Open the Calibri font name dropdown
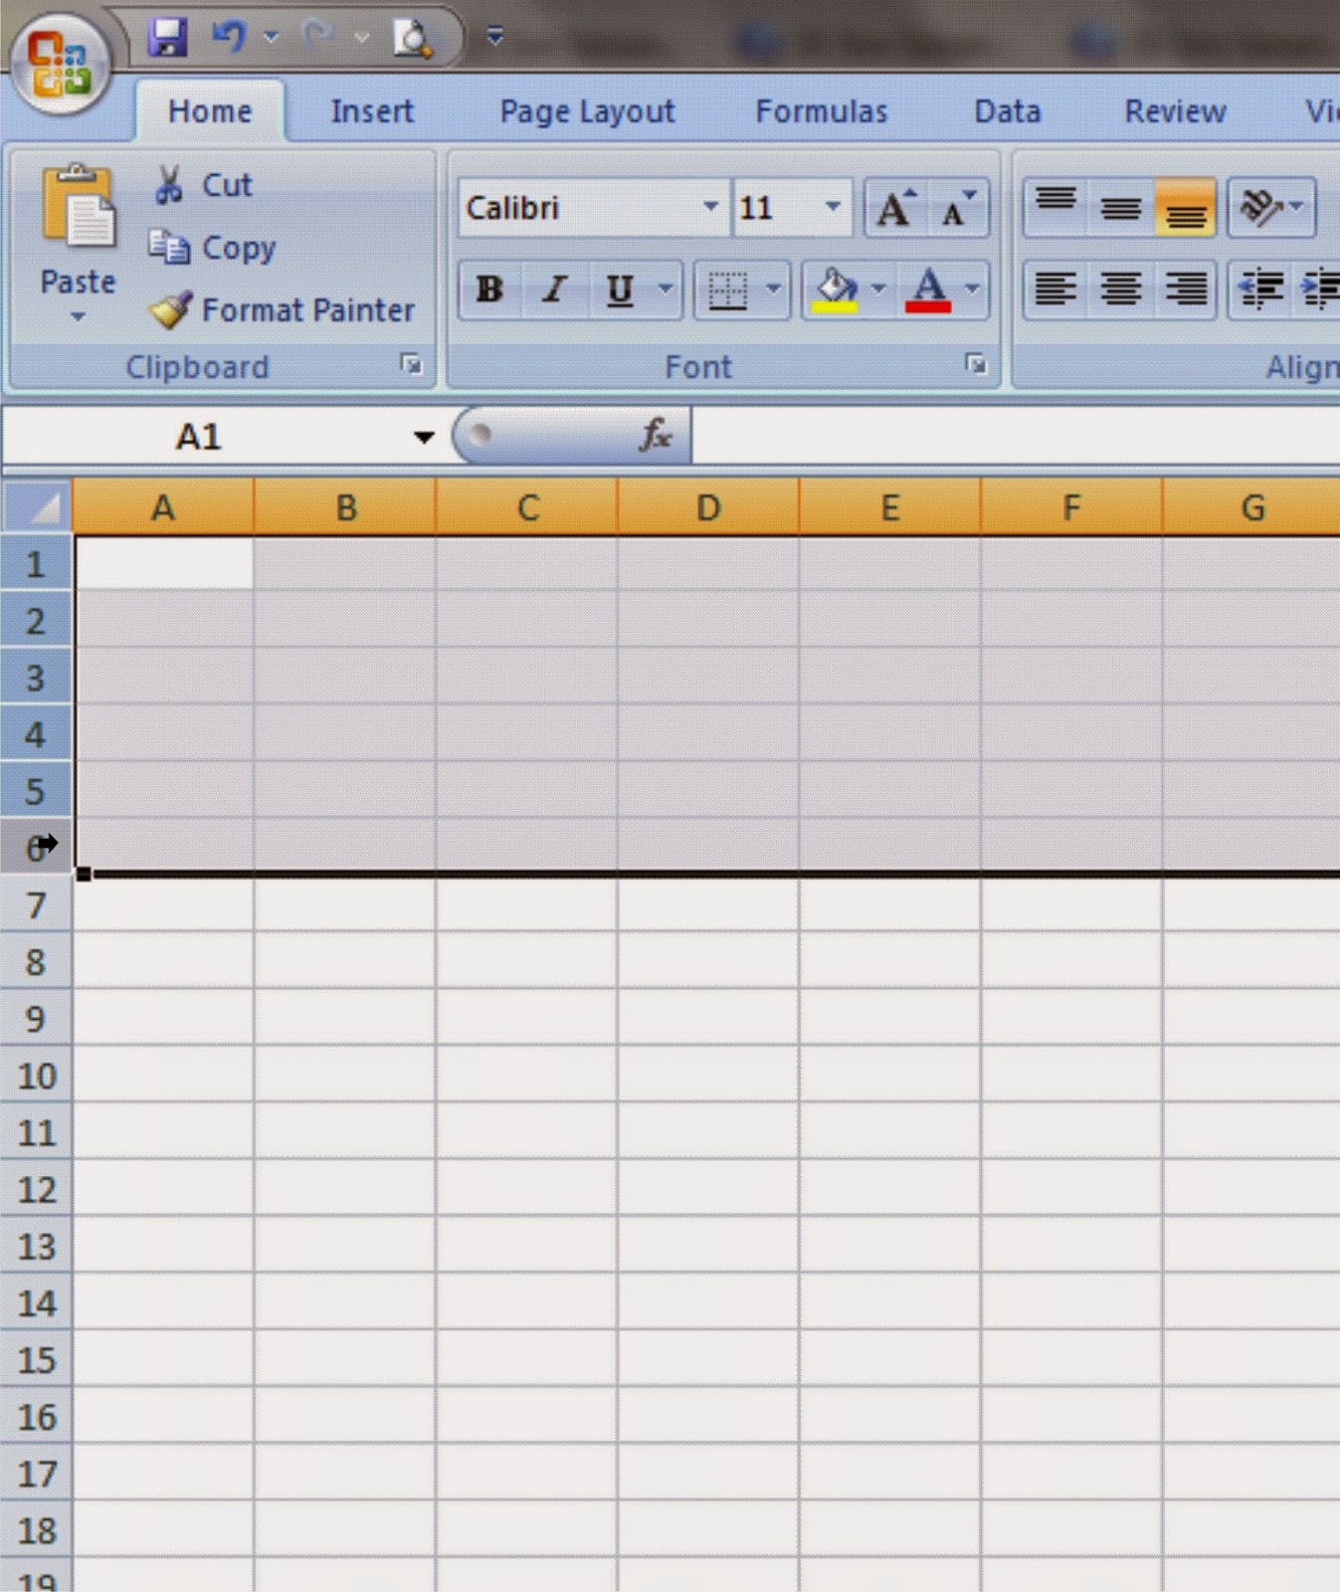This screenshot has width=1340, height=1592. (x=710, y=207)
